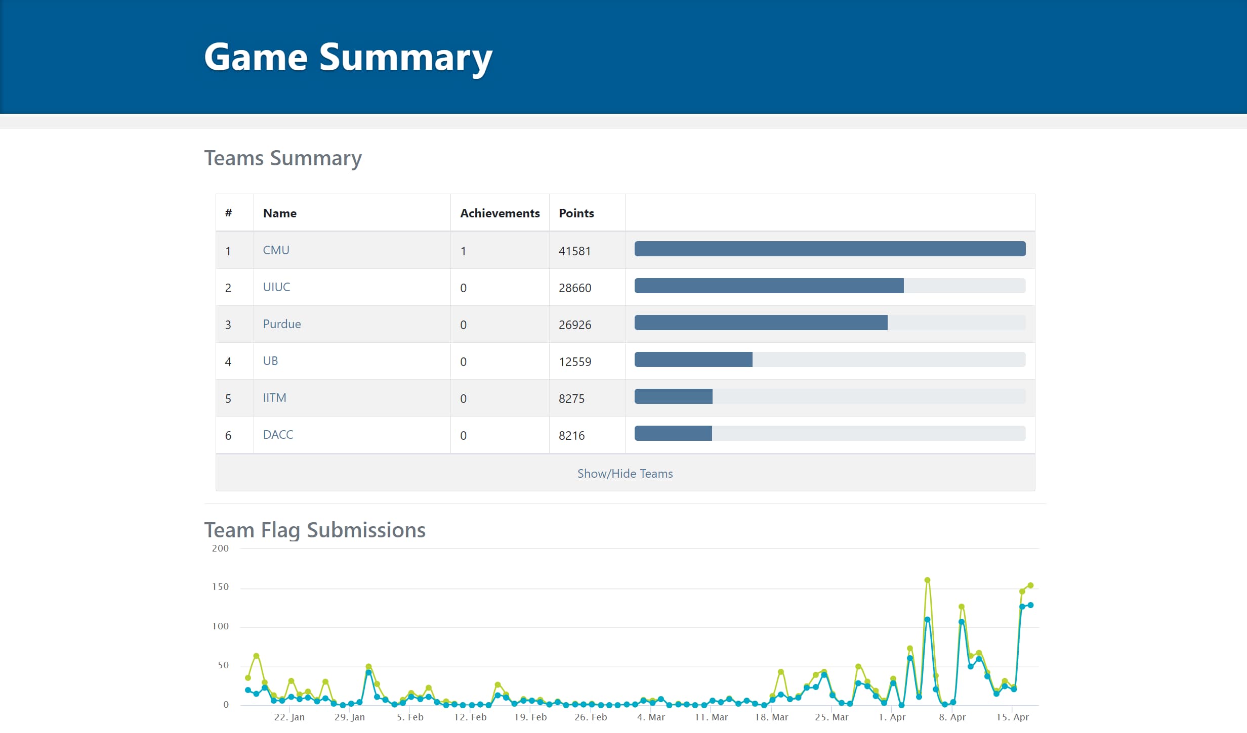This screenshot has height=733, width=1247.
Task: Click the Name column header
Action: point(280,213)
